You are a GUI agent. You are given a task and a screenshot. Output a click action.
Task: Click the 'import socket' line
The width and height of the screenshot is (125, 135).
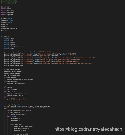[6, 9]
